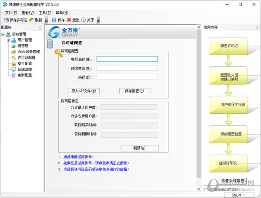Click the 域名前缀 input field

click(127, 68)
